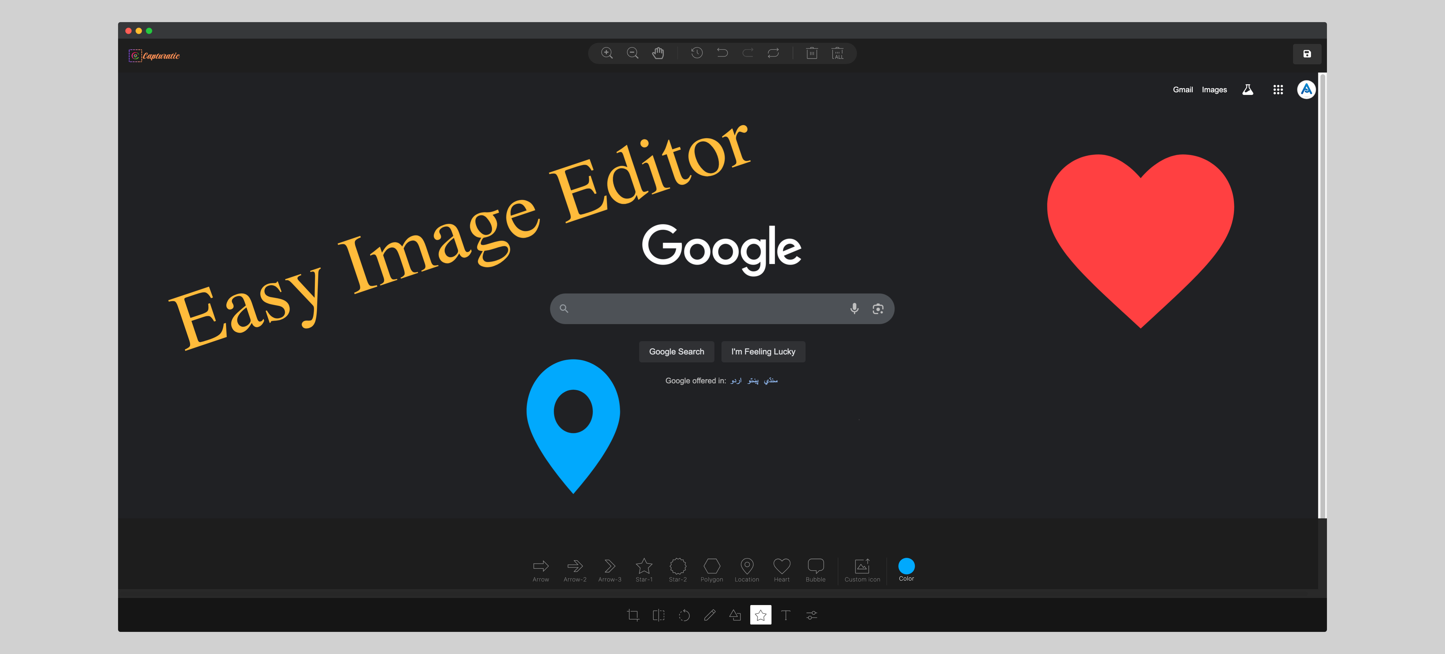Open the Google account avatar

tap(1307, 89)
